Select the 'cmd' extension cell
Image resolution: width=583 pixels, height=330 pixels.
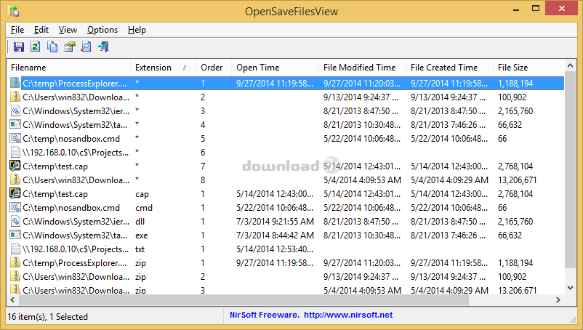pyautogui.click(x=144, y=208)
